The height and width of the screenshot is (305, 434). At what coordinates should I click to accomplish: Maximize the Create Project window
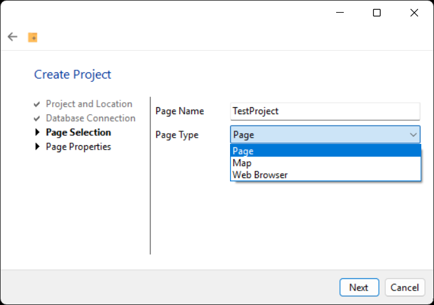[x=377, y=13]
